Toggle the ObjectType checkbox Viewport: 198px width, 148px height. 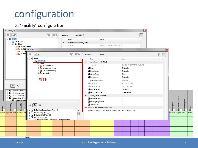[x=89, y=74]
